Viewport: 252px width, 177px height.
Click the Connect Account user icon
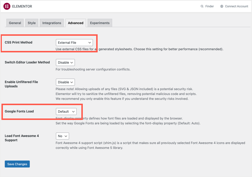(222, 6)
